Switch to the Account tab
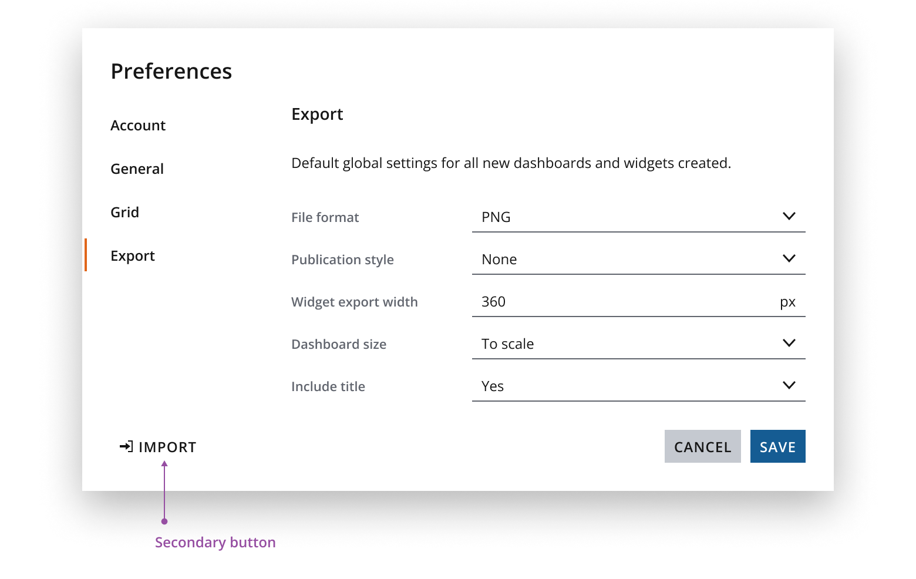Screen dimensions: 916x579 (x=138, y=126)
